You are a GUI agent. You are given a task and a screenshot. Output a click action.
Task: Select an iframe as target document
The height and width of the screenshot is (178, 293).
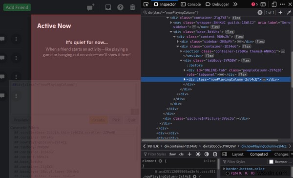[x=263, y=4]
